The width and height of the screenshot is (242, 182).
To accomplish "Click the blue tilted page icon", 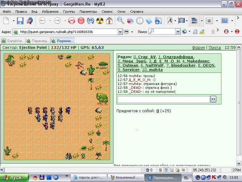I will tap(149, 21).
